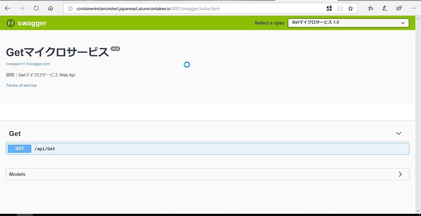Click the Select a spec label

pos(270,23)
